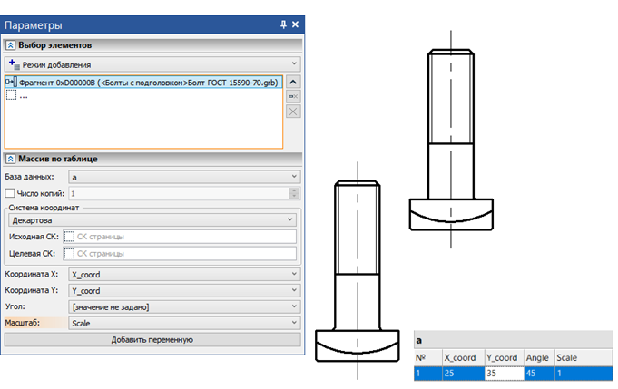Click the remove-item icon beside the list
Screen dimensions: 618x389
pos(293,96)
